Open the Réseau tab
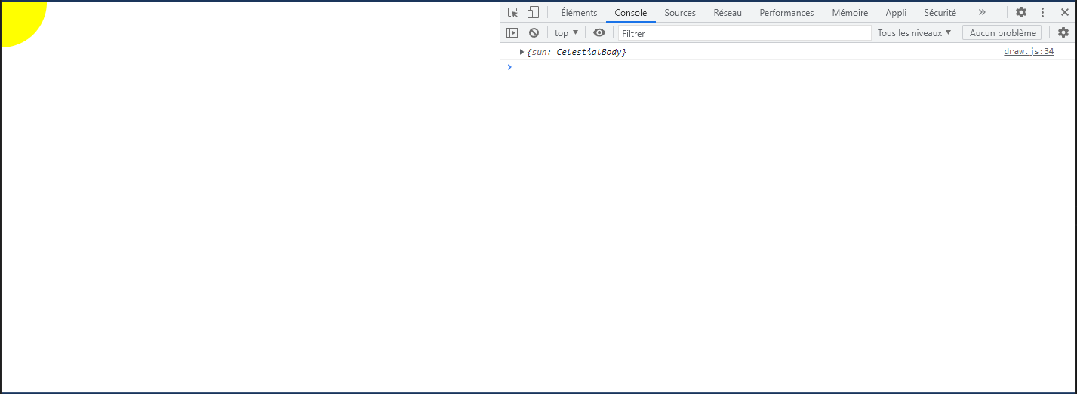Viewport: 1077px width, 394px height. tap(728, 13)
